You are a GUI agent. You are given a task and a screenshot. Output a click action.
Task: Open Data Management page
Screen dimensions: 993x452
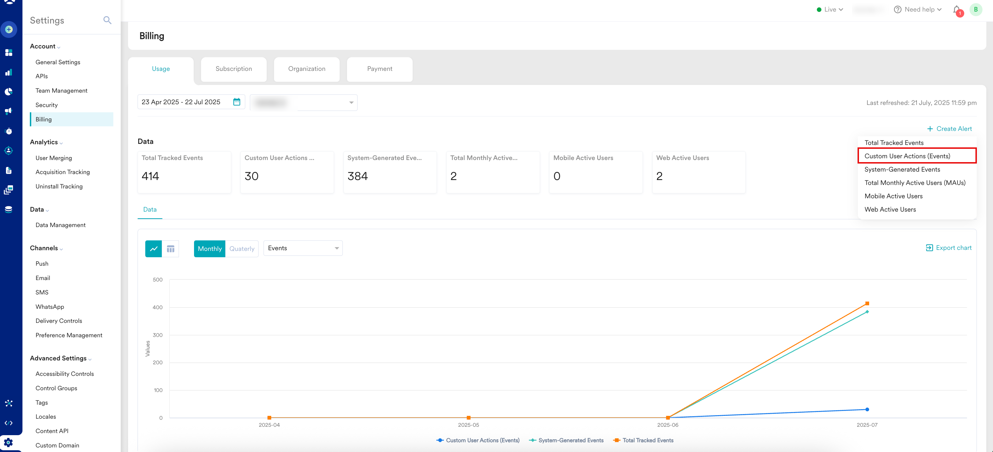point(60,225)
